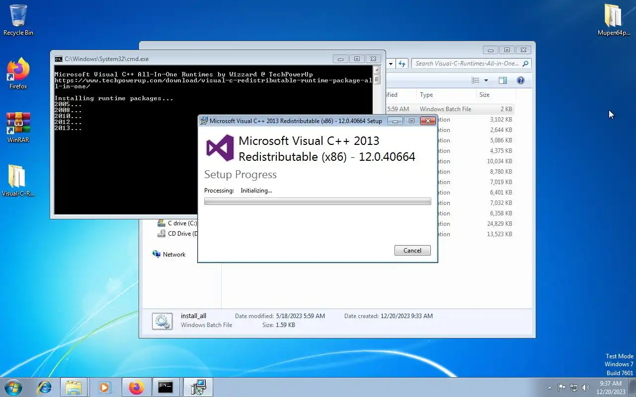Open Windows Media Player from taskbar
Screen dimensions: 636x397
(104, 387)
